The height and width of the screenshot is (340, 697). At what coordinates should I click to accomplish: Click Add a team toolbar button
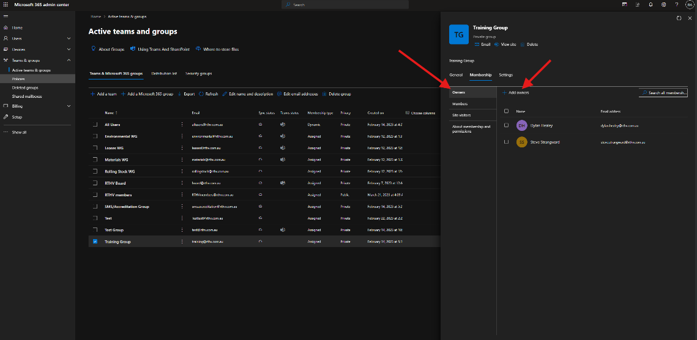pyautogui.click(x=103, y=94)
